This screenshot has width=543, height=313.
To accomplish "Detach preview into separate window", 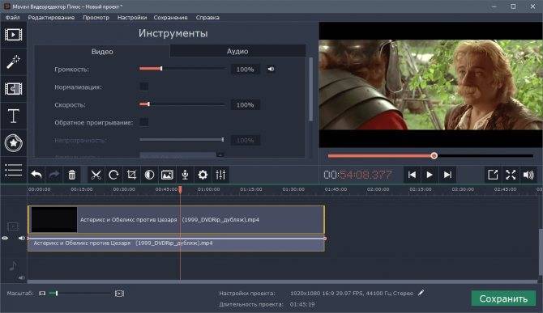I will click(x=493, y=175).
